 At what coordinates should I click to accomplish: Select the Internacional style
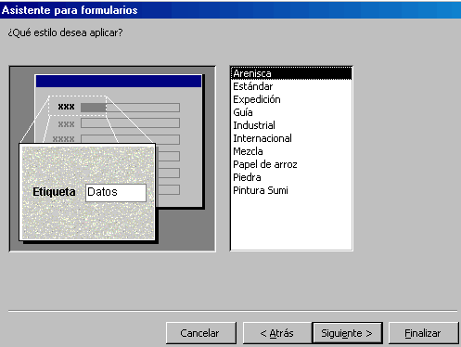click(291, 138)
